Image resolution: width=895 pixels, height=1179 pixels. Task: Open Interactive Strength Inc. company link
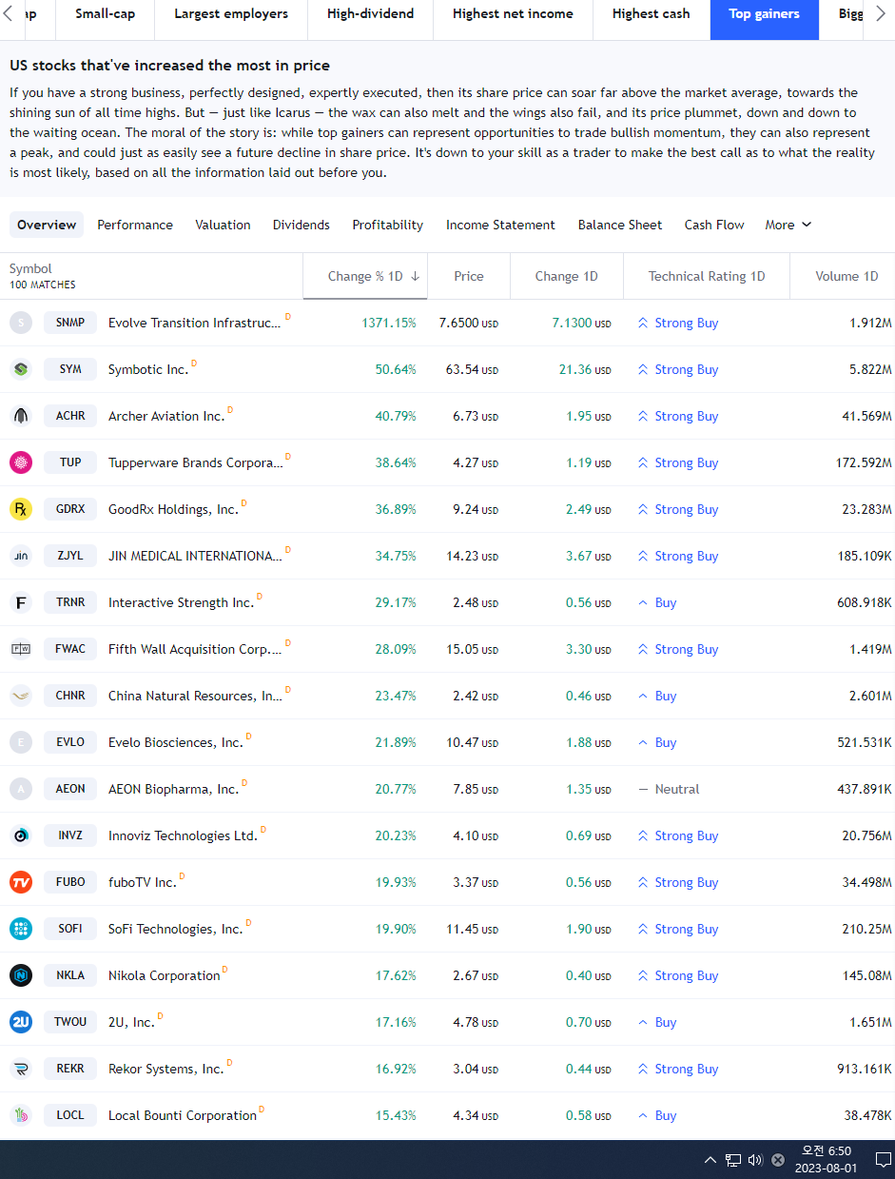pyautogui.click(x=181, y=602)
